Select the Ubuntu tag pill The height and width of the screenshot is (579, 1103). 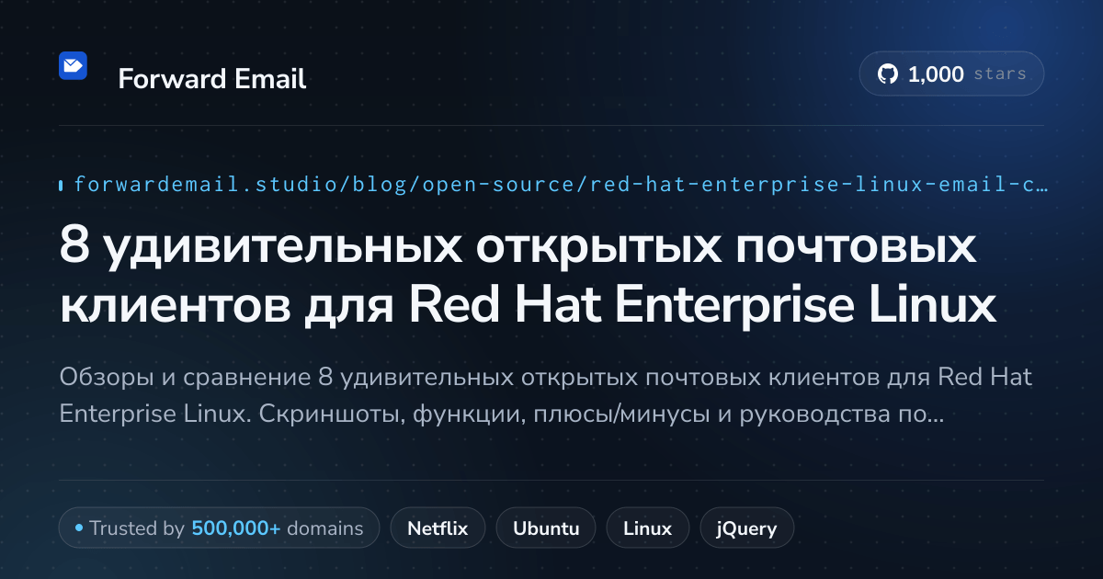546,528
